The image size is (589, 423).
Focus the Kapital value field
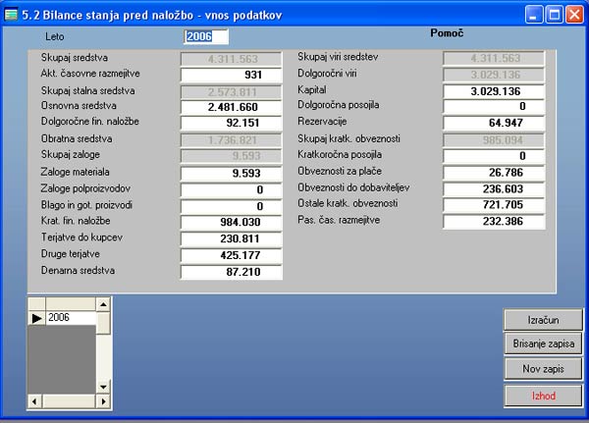(496, 90)
